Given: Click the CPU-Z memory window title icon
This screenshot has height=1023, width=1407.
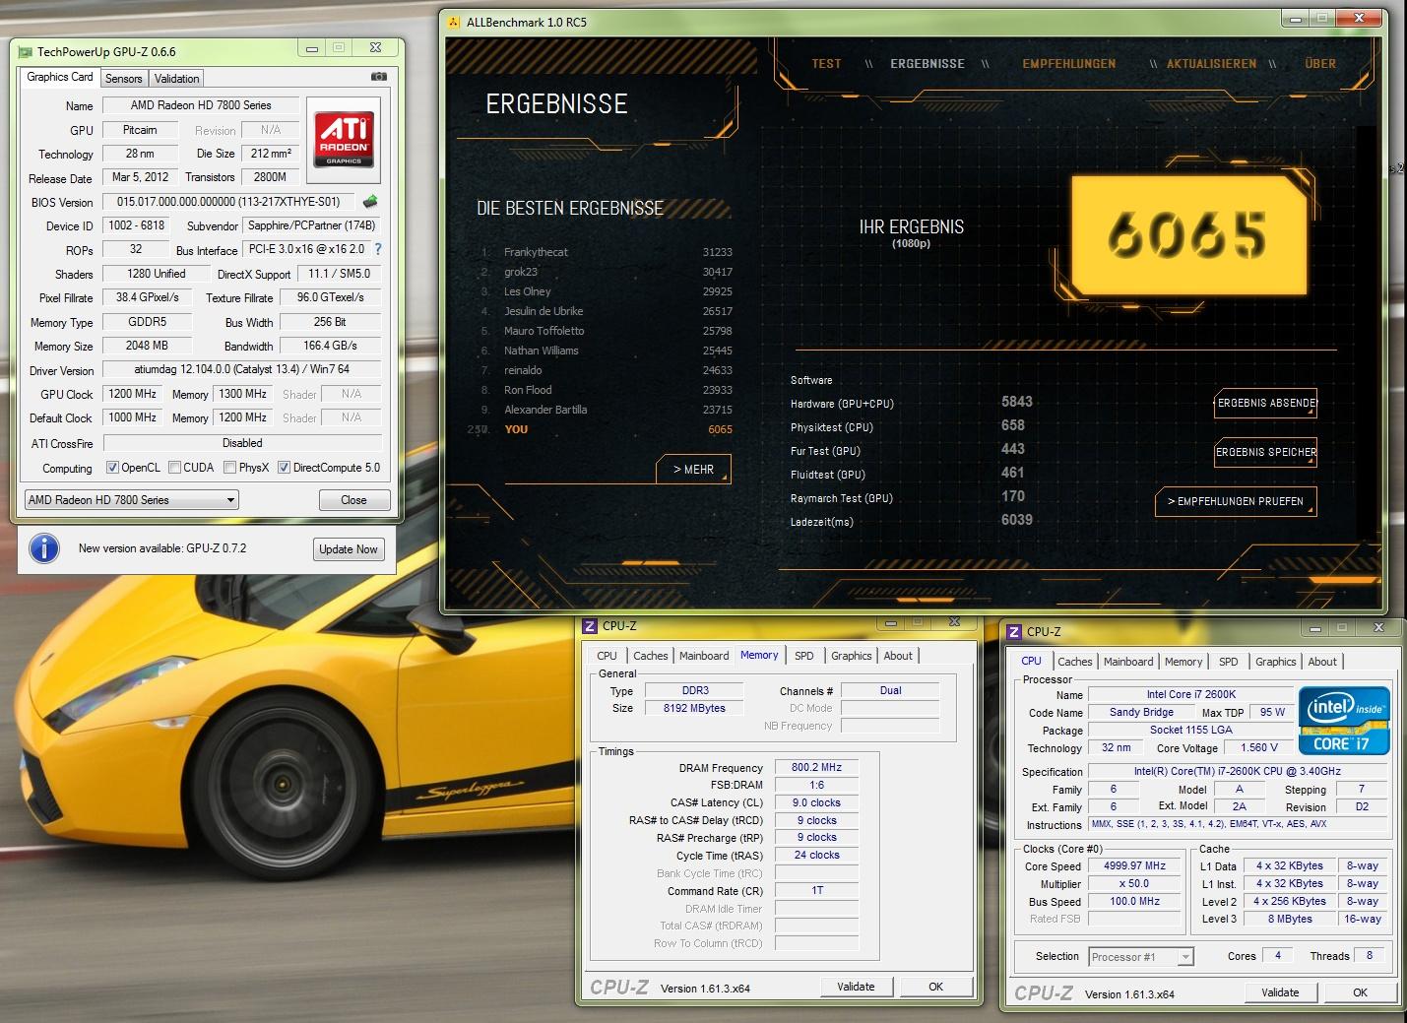Looking at the screenshot, I should click(590, 625).
